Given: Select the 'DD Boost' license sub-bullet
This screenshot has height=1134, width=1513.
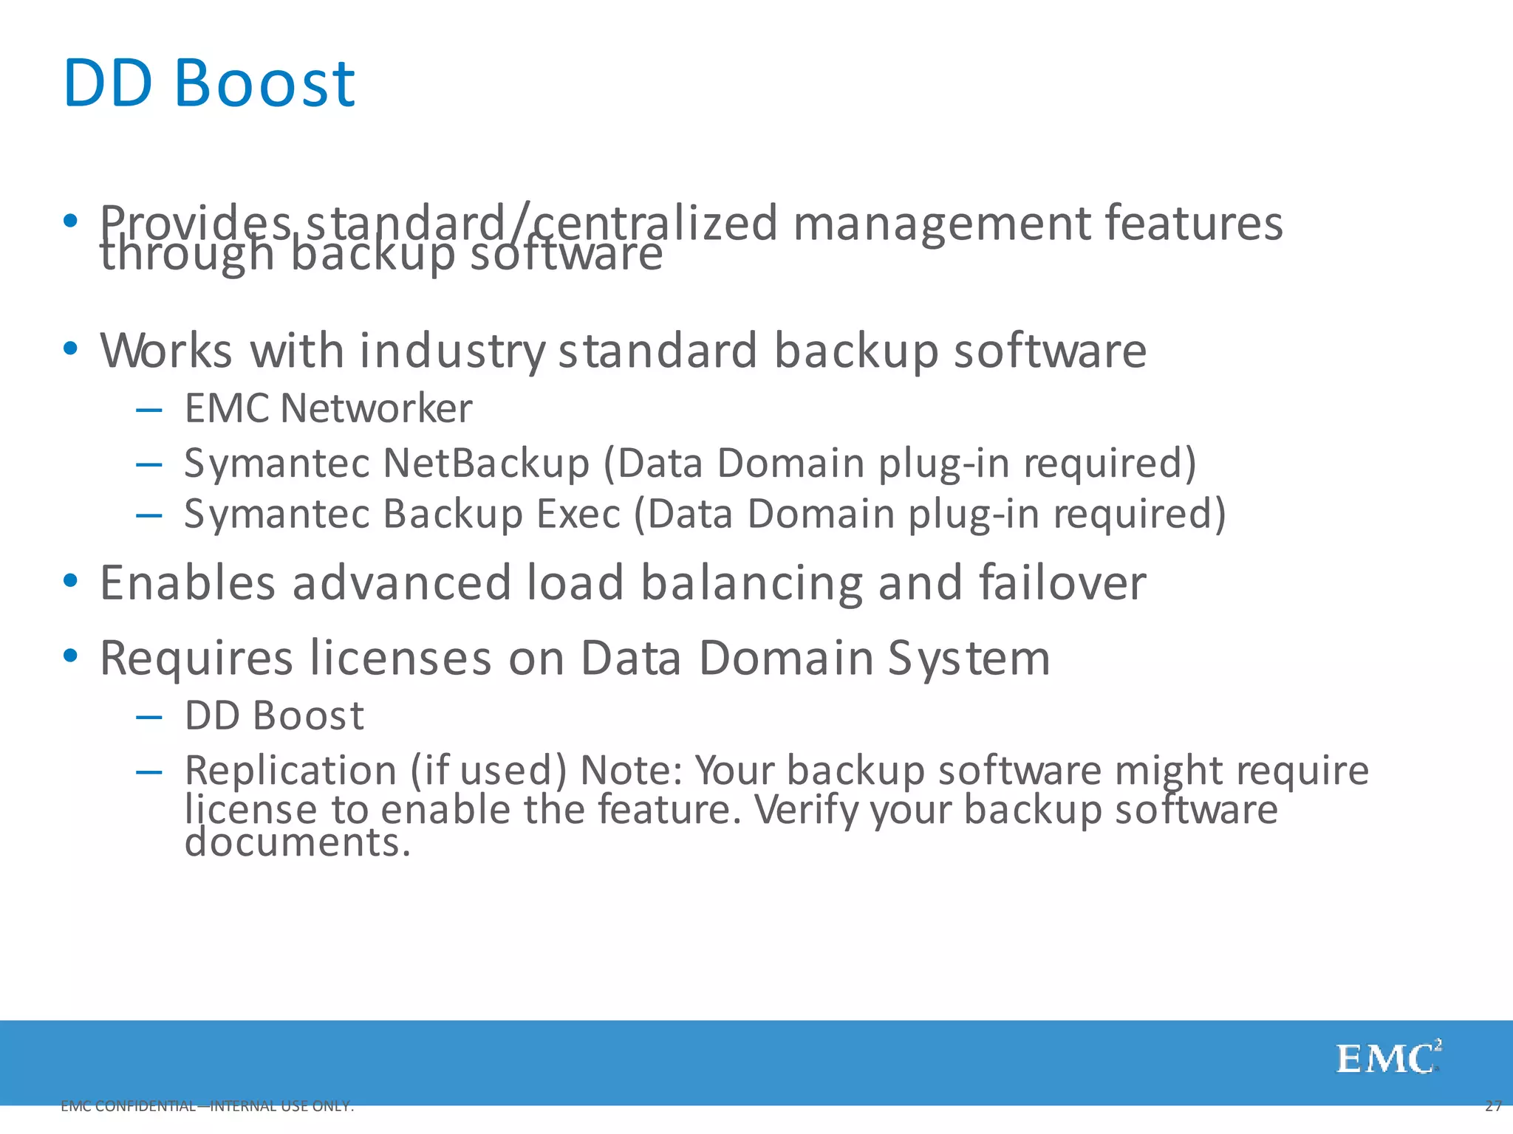Looking at the screenshot, I should click(274, 716).
